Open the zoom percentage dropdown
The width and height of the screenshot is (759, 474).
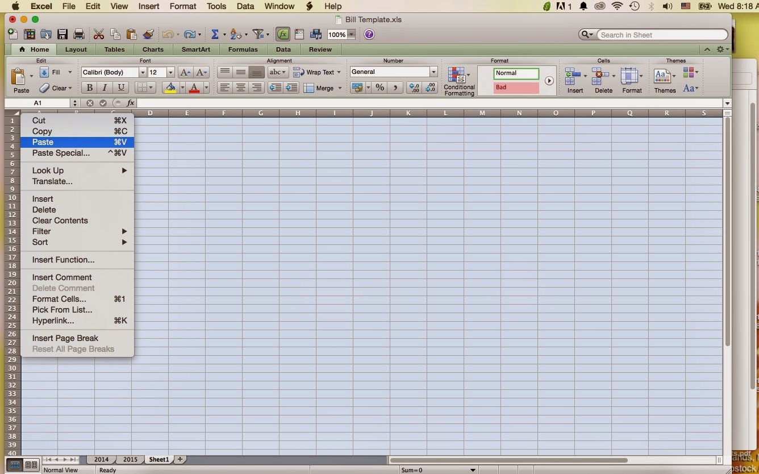(351, 35)
